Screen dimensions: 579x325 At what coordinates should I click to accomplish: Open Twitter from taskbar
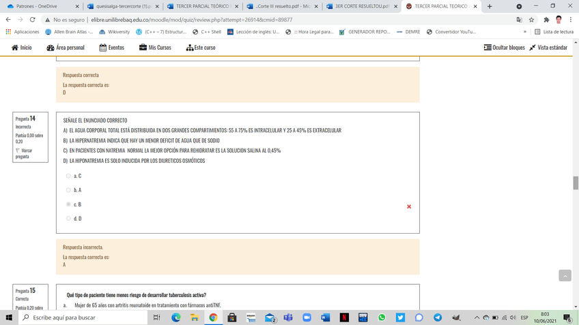400,318
